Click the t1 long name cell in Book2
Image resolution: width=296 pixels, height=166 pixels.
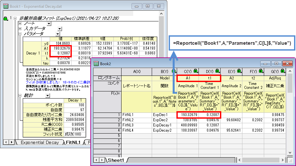pyautogui.click(x=210, y=78)
